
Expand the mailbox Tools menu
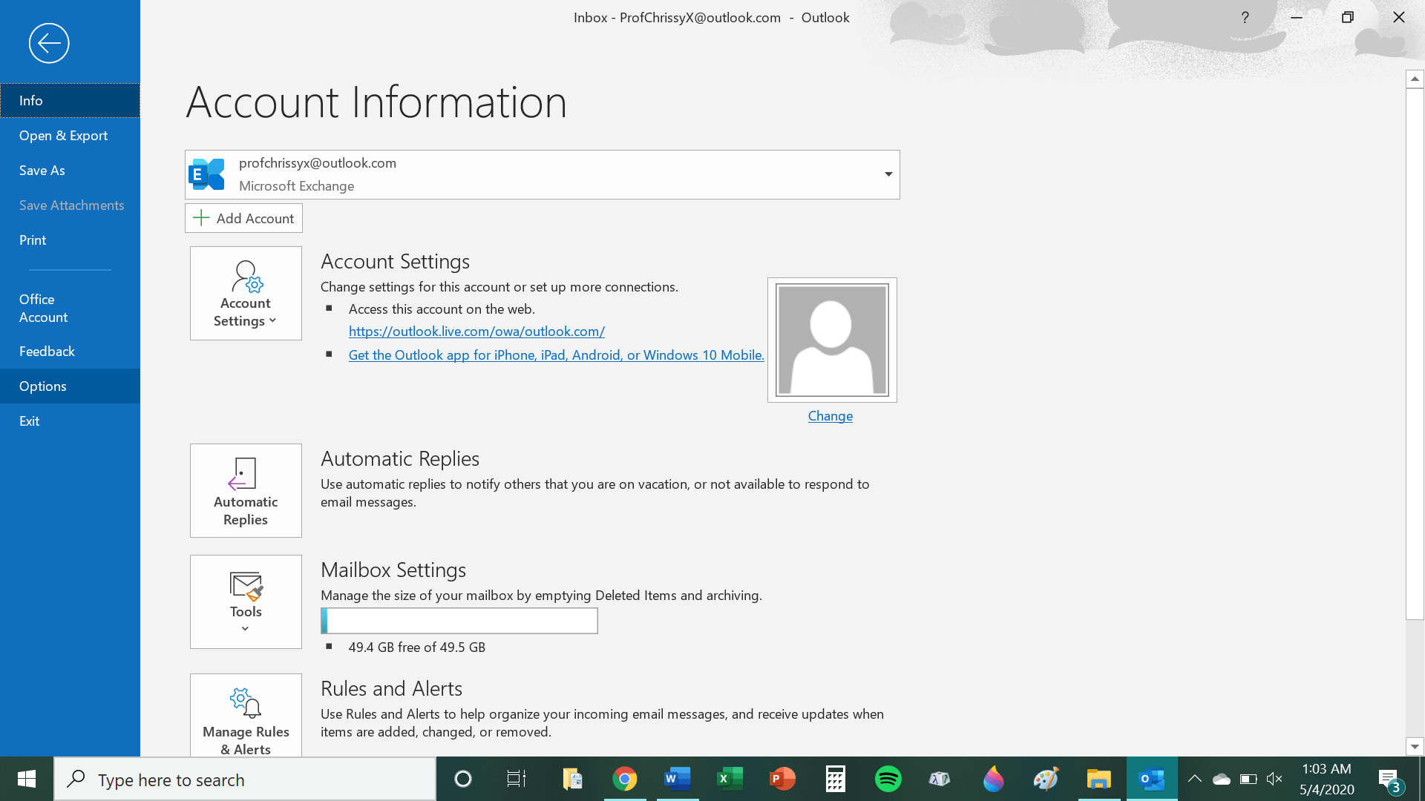(246, 601)
